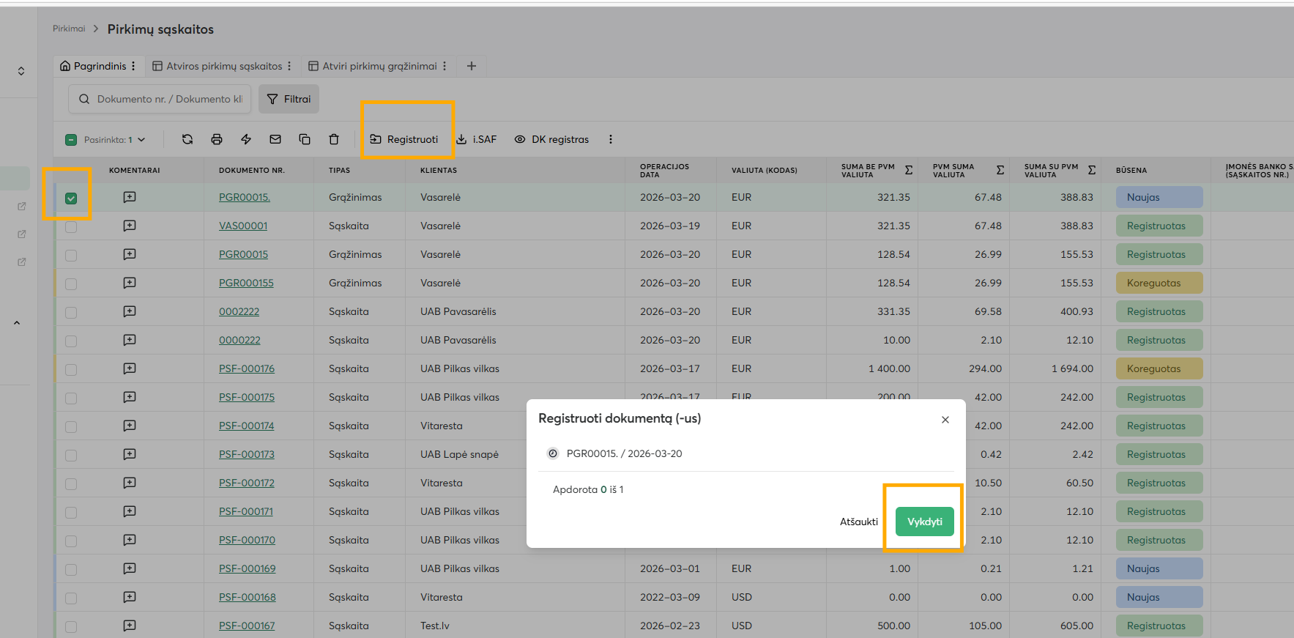Expand the Pasirinkta: 1 selection dropdown
1294x638 pixels.
141,140
